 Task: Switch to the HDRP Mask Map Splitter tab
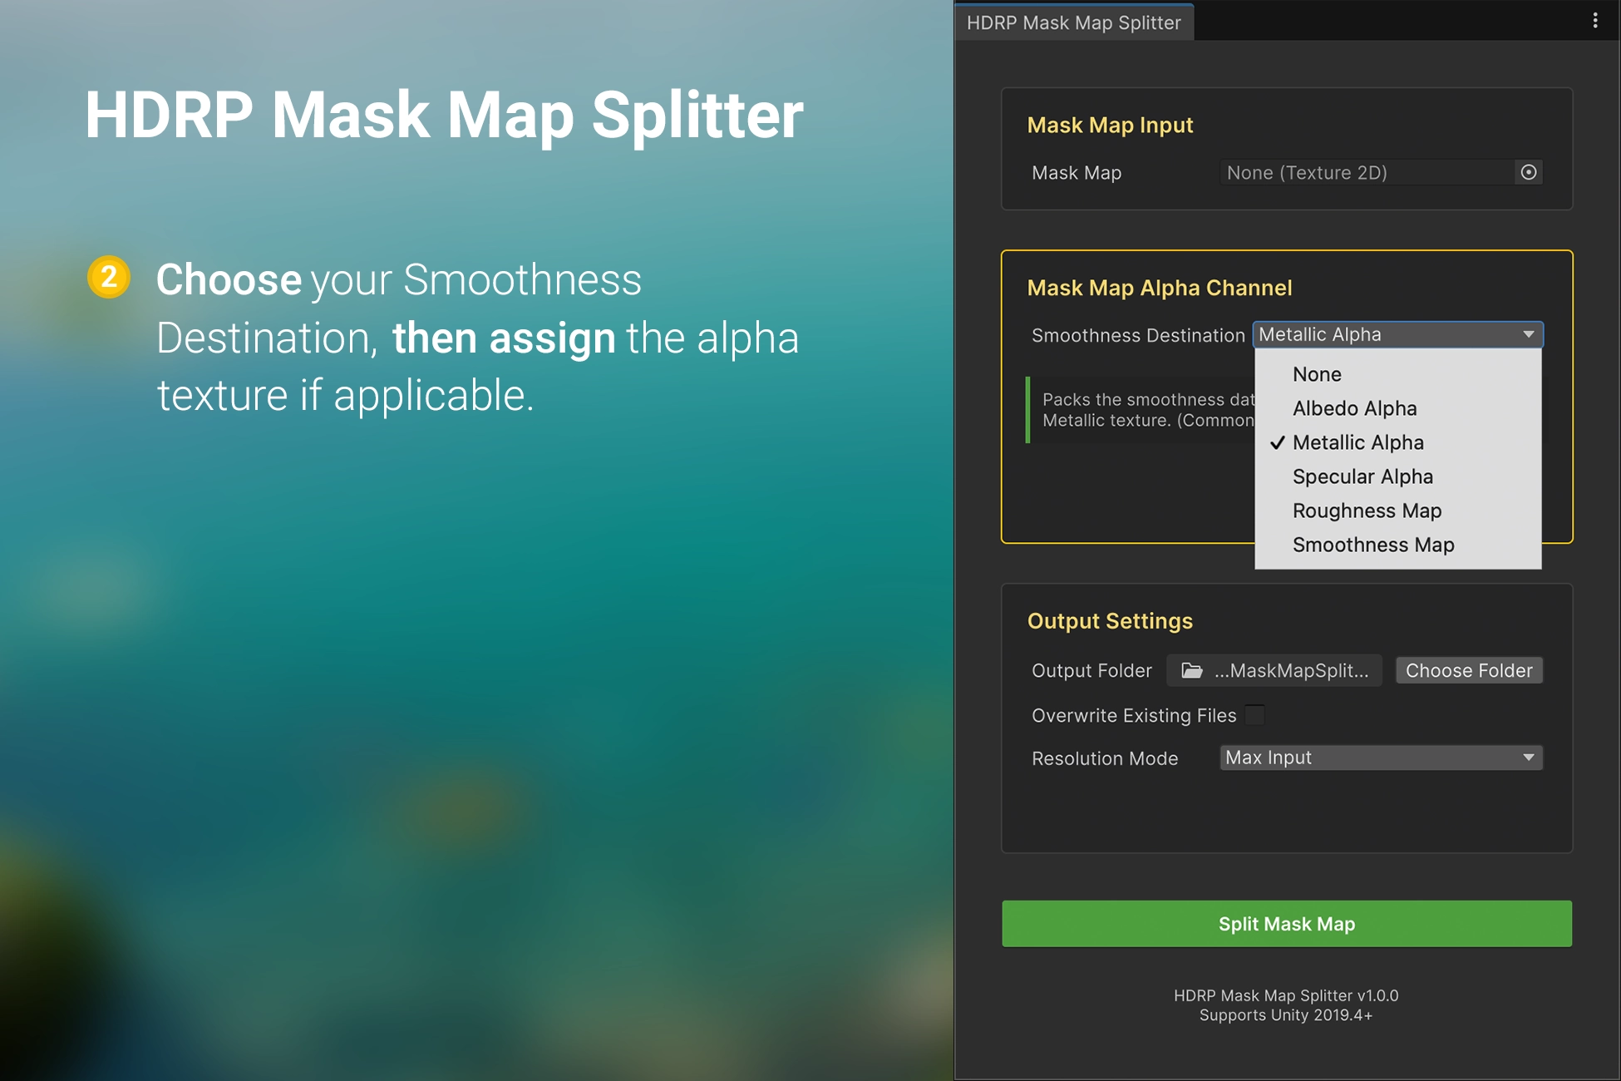(1073, 22)
